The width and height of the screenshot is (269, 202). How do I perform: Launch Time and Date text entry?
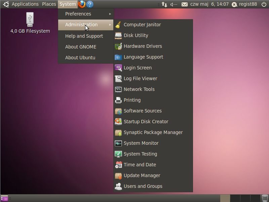(x=140, y=165)
